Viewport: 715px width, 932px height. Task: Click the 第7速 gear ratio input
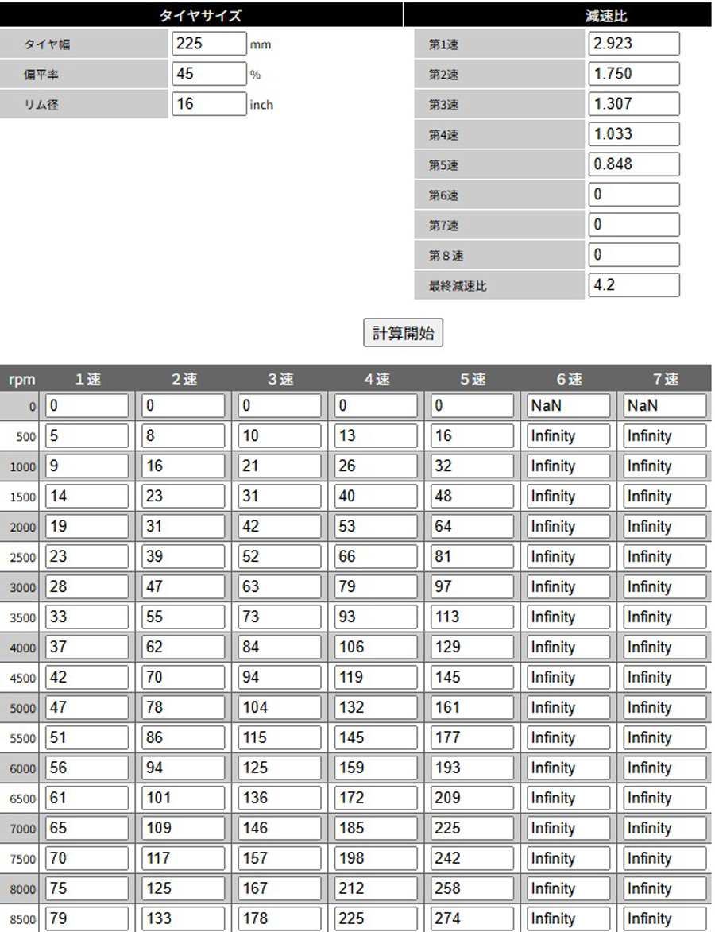pos(633,225)
